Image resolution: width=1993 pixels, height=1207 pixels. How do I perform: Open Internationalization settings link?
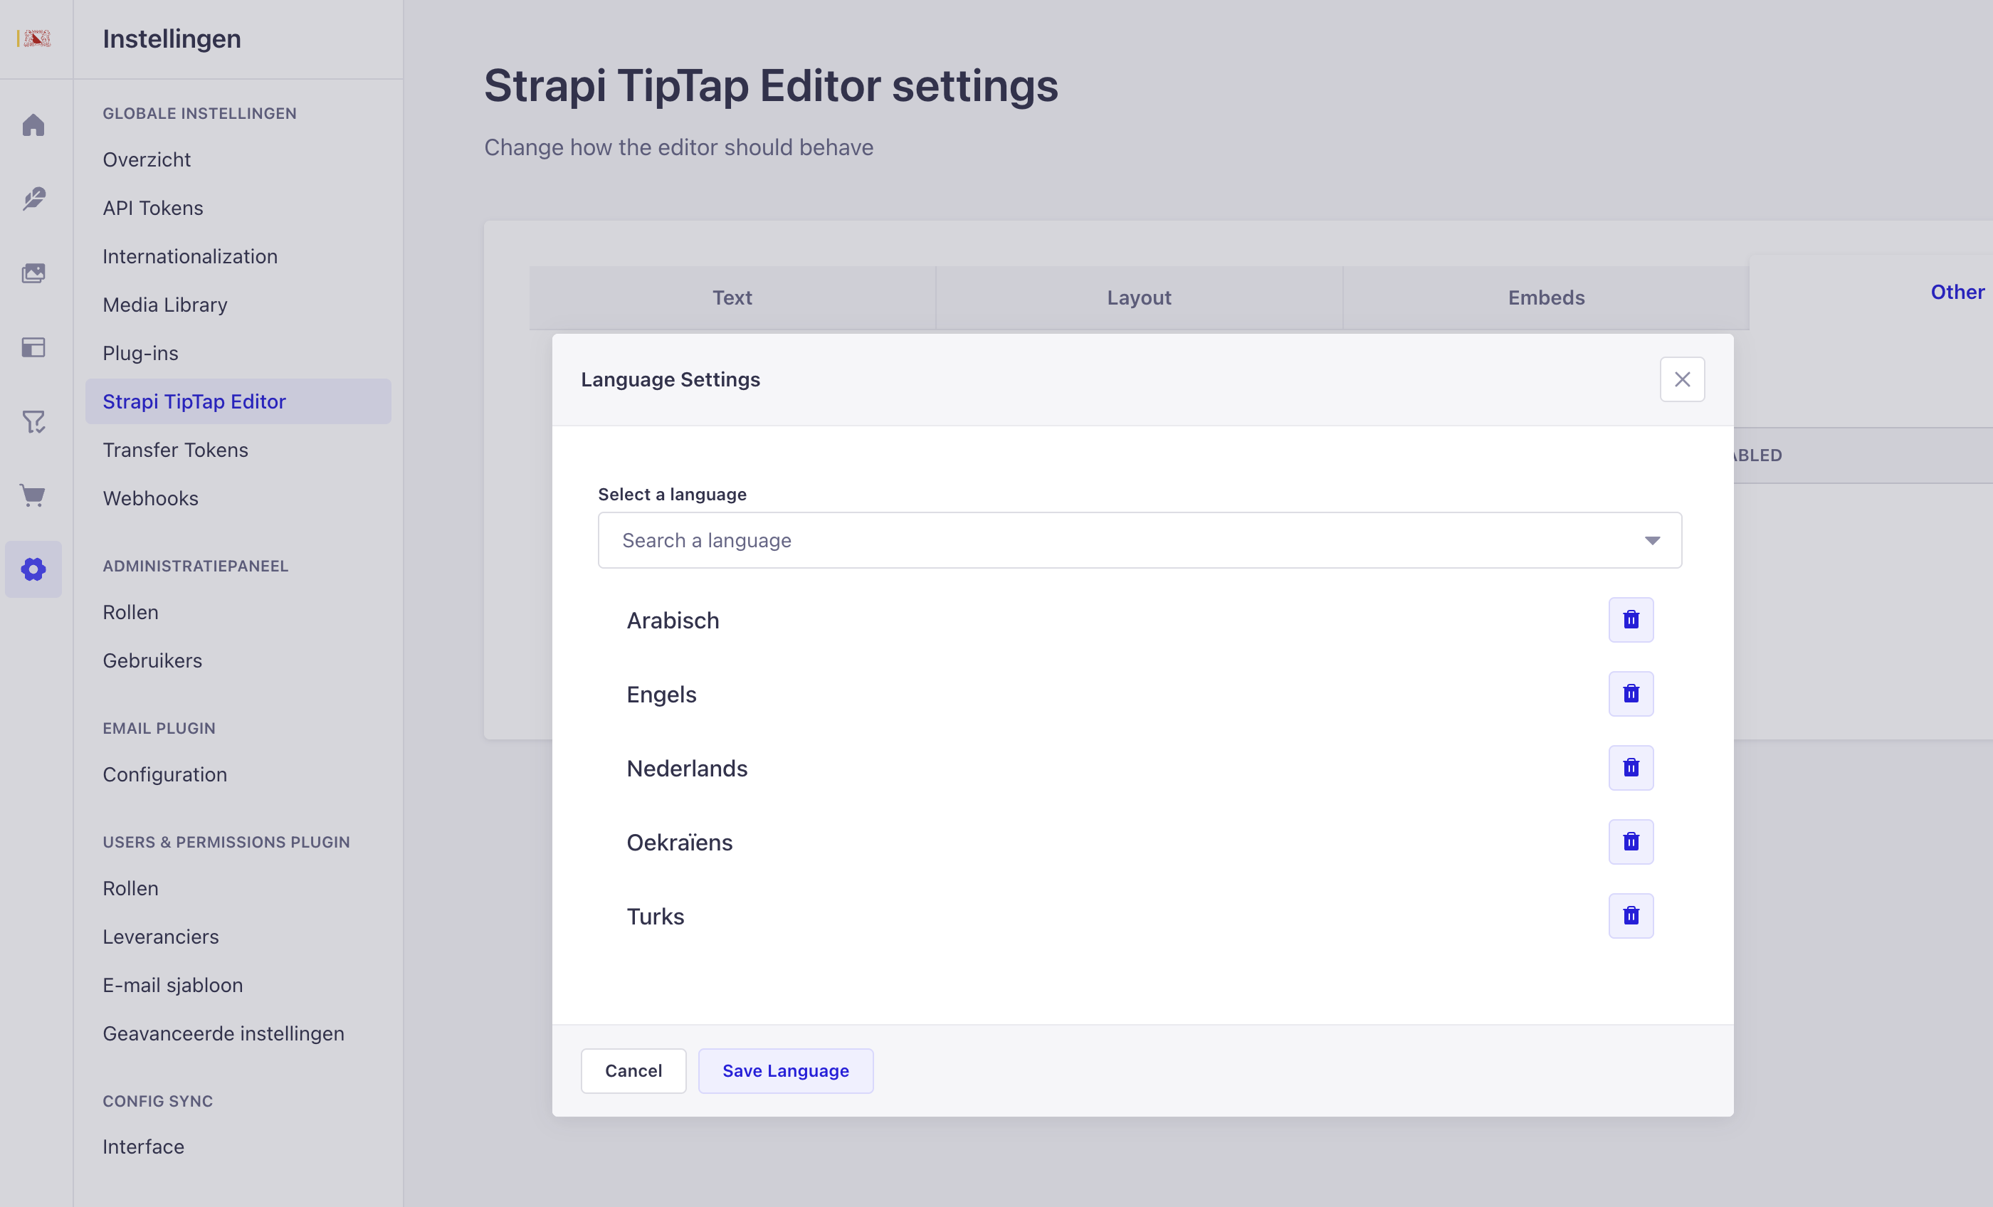pyautogui.click(x=190, y=256)
